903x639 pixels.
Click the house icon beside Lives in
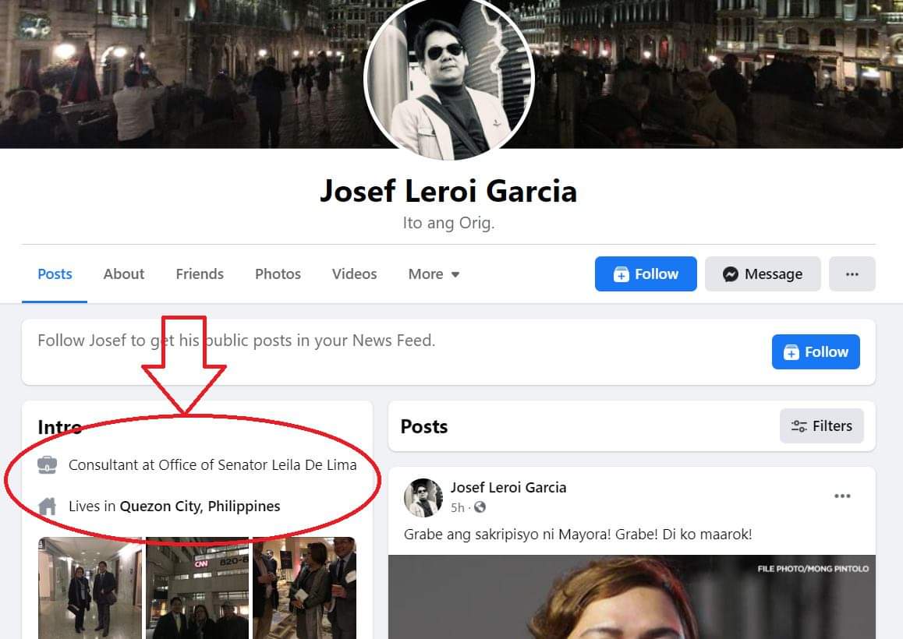click(x=48, y=506)
